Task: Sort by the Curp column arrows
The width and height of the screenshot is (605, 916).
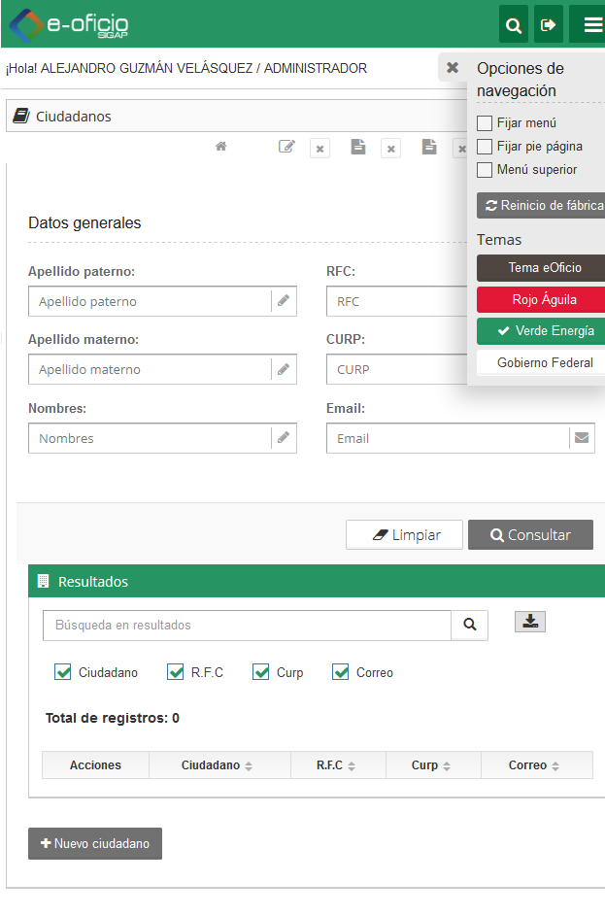Action: [447, 765]
